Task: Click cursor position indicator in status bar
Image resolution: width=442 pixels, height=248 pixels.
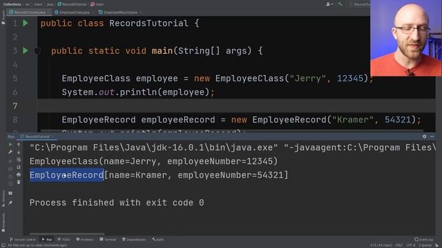Action: (x=381, y=245)
